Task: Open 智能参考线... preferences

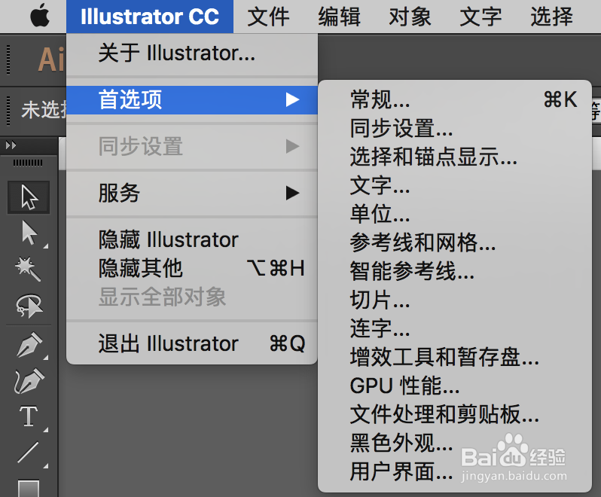Action: 455,271
